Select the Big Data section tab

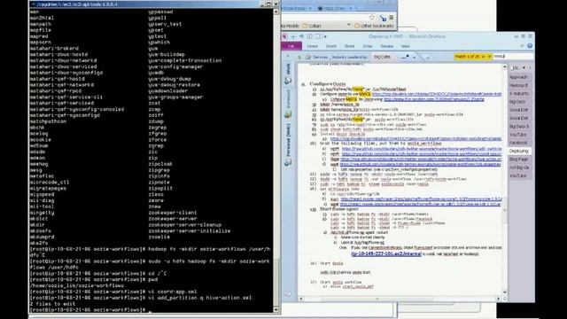pos(382,57)
